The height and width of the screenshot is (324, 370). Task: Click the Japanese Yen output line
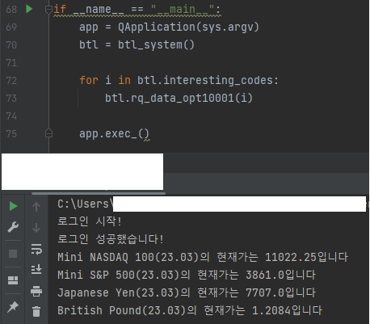[187, 292]
